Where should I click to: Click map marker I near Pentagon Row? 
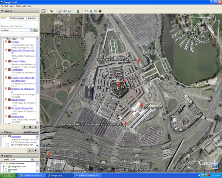48,154
